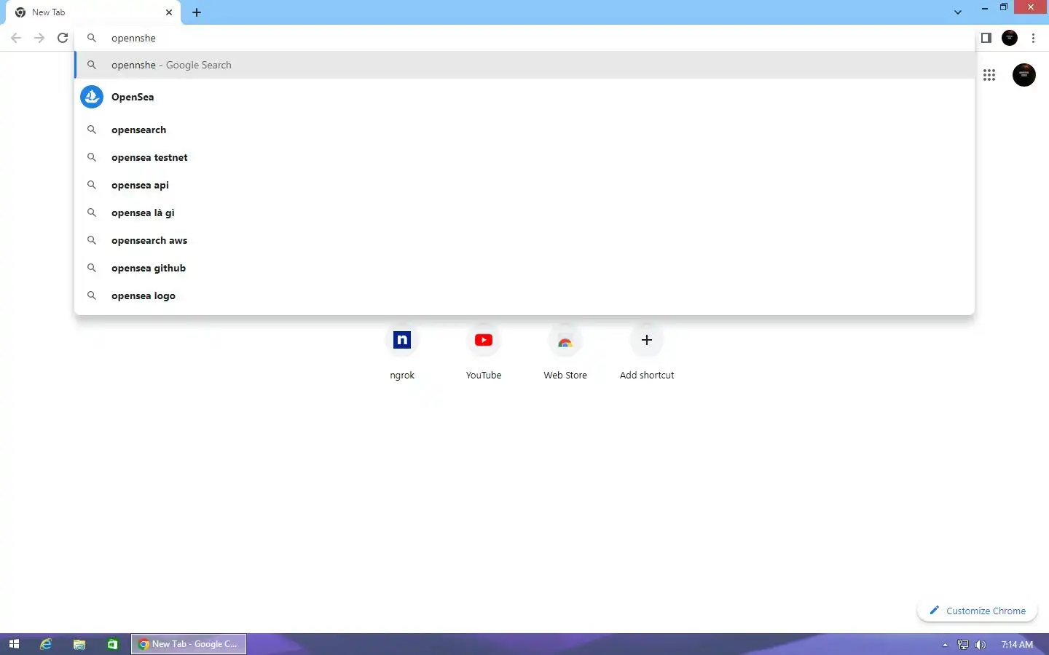The image size is (1049, 655).
Task: Reload the current page
Action: 63,38
